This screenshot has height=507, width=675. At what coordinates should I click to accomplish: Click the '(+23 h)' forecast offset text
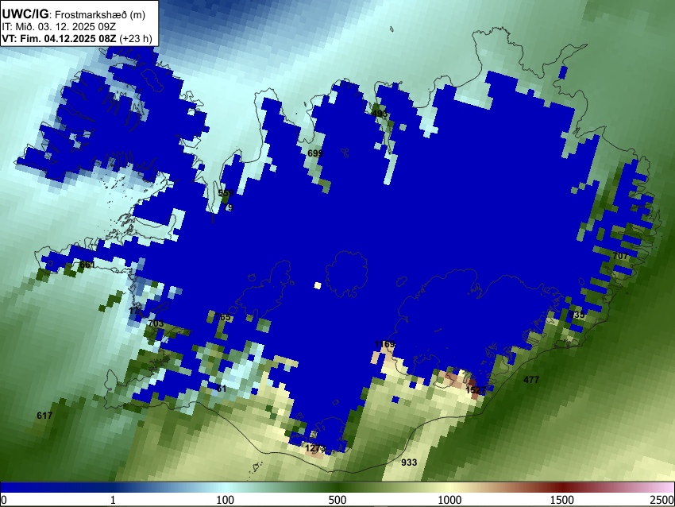pyautogui.click(x=136, y=38)
